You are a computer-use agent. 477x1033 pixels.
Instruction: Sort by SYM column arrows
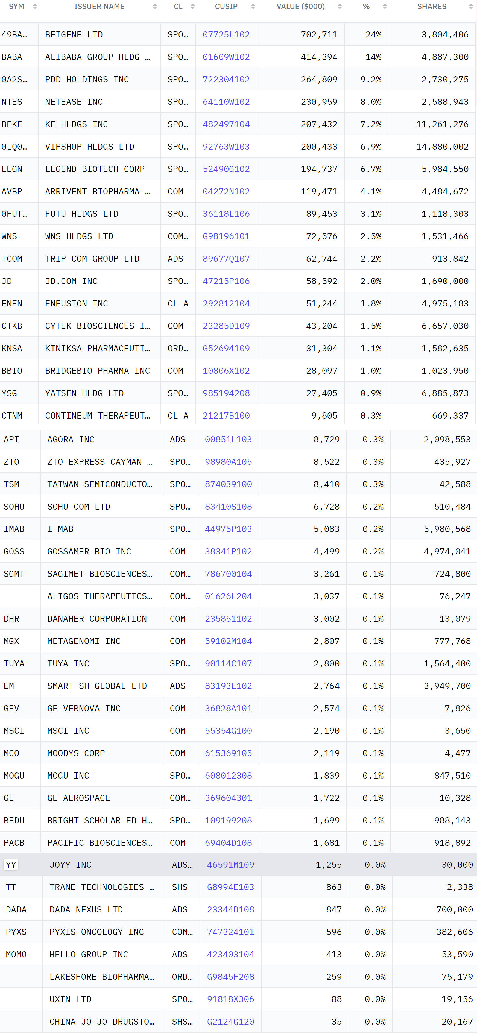(35, 6)
